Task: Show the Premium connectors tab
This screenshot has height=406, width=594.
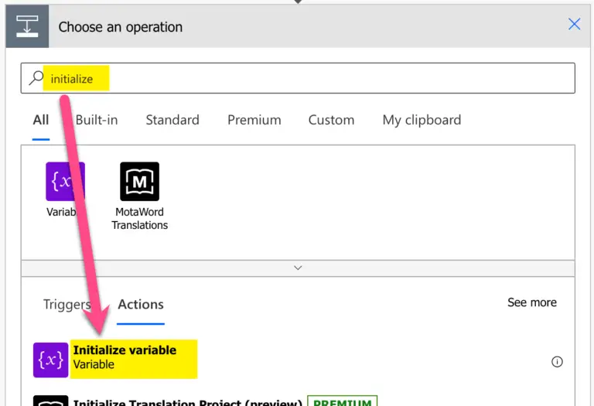Action: click(x=254, y=120)
